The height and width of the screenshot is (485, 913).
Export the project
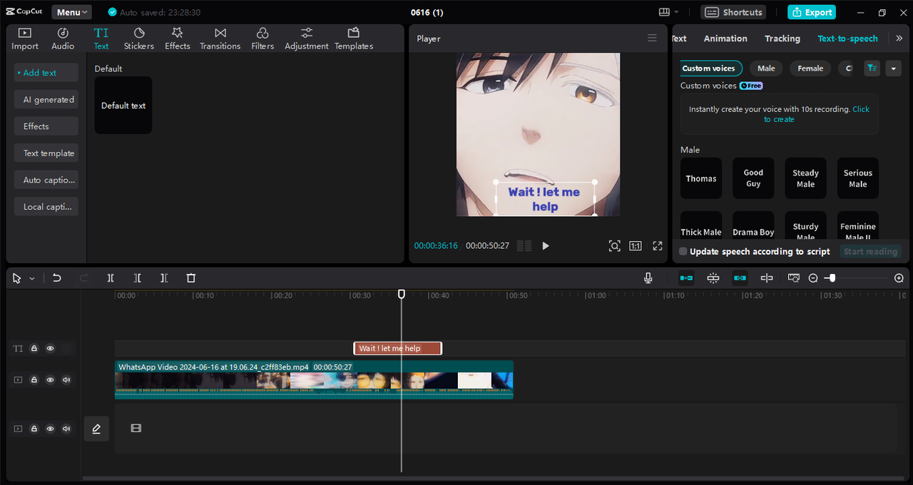point(812,12)
